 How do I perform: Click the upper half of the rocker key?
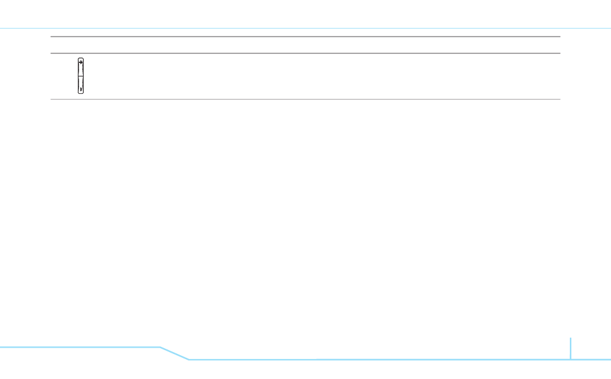[80, 67]
